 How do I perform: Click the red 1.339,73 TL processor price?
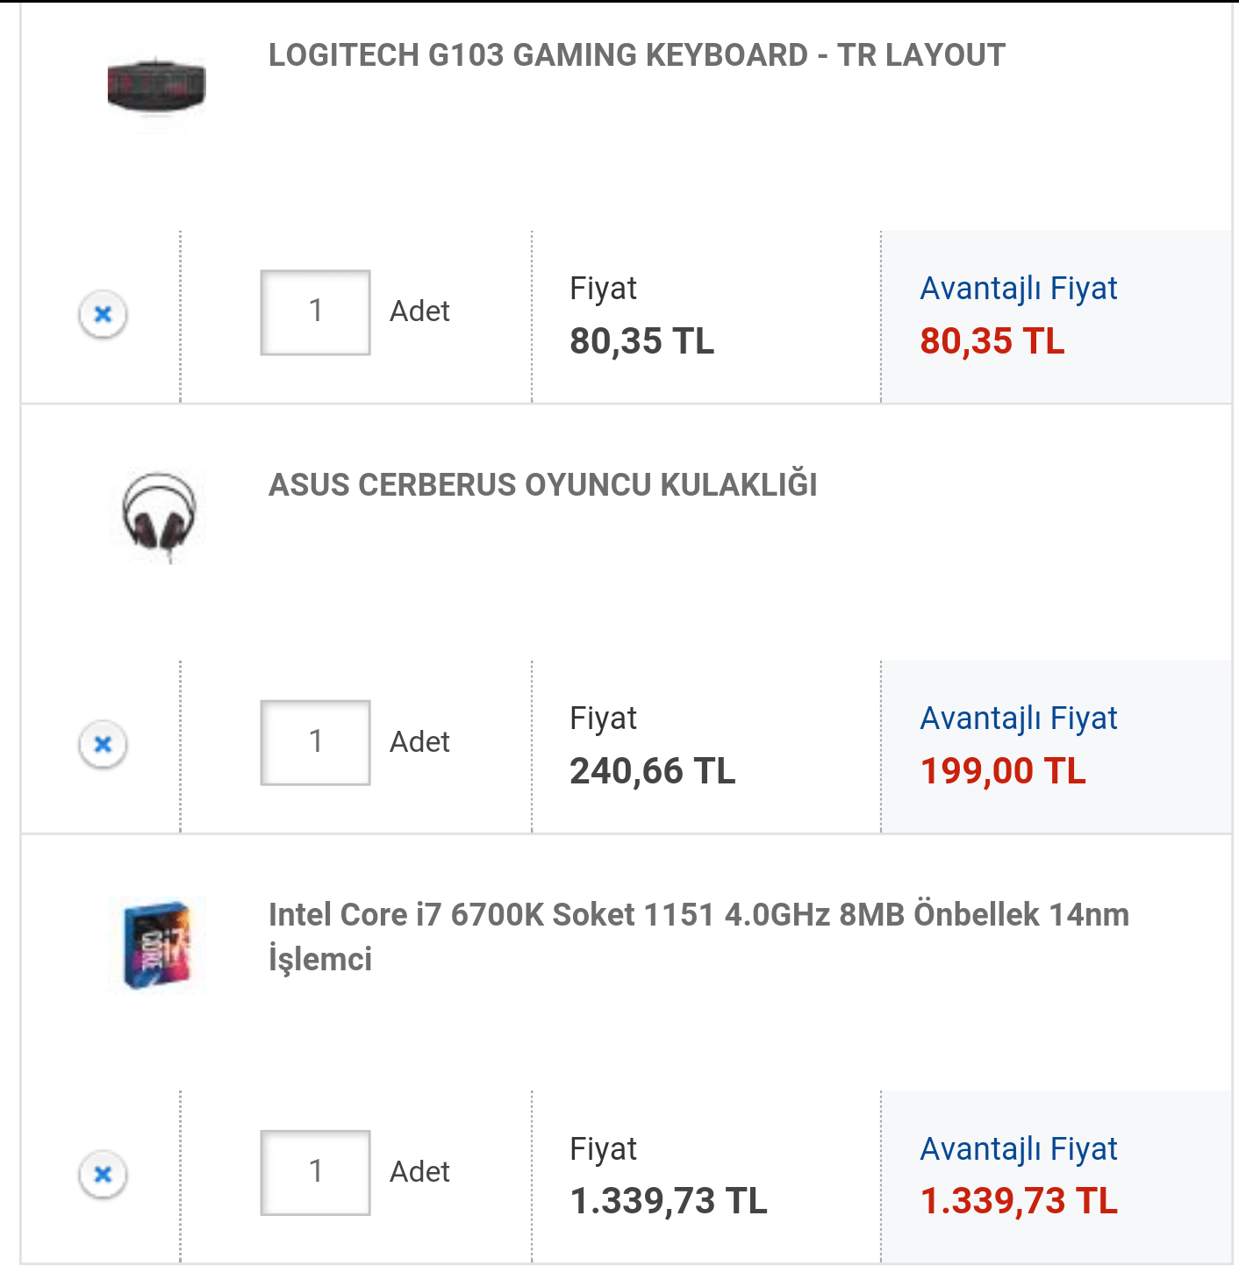click(x=1019, y=1201)
